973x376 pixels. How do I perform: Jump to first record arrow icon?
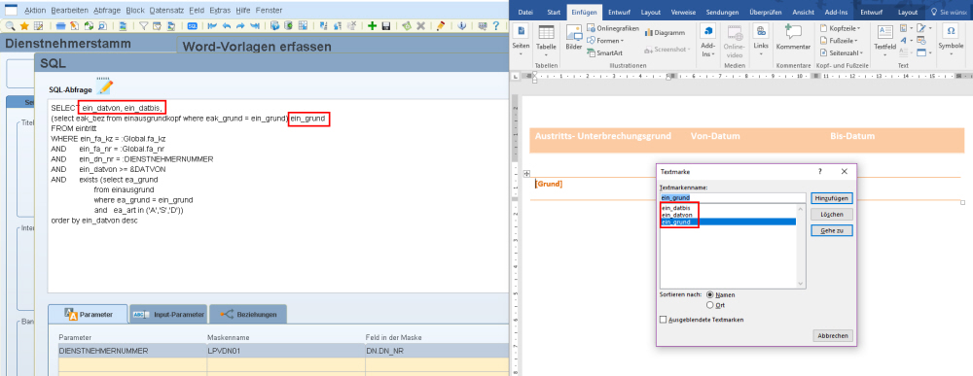[x=211, y=26]
